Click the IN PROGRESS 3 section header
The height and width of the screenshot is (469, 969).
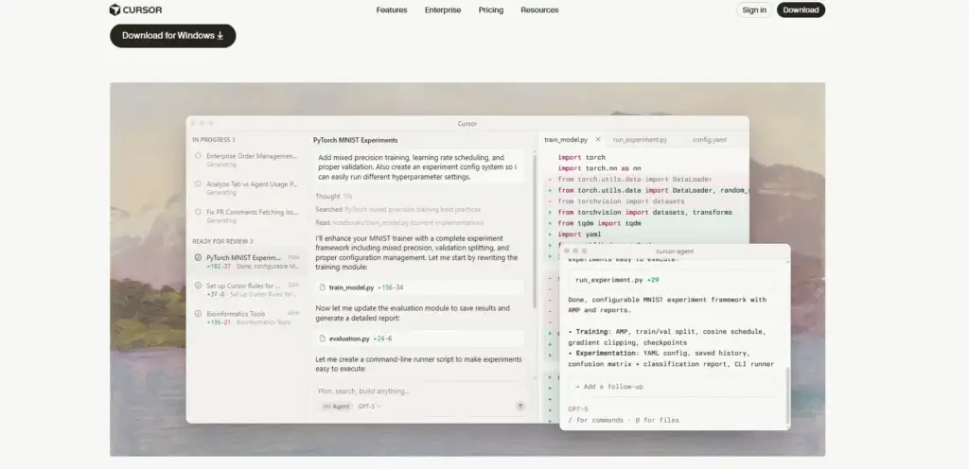point(213,140)
